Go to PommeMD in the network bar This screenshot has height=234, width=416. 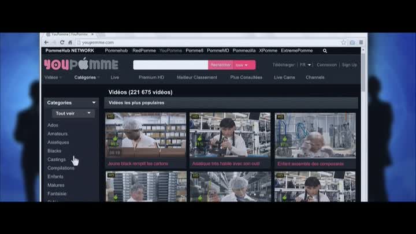(x=218, y=50)
